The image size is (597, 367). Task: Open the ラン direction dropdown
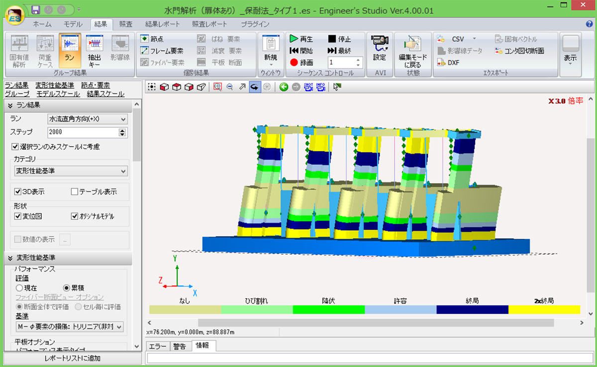[x=88, y=119]
